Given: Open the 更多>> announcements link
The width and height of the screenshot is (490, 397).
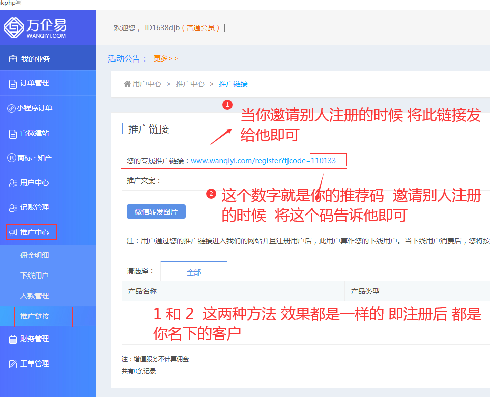Looking at the screenshot, I should 165,58.
